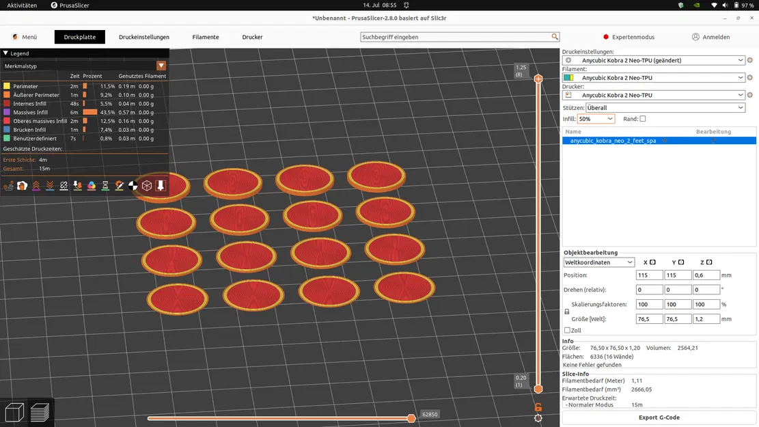
Task: Collapse the Legend panel triangle
Action: point(6,53)
